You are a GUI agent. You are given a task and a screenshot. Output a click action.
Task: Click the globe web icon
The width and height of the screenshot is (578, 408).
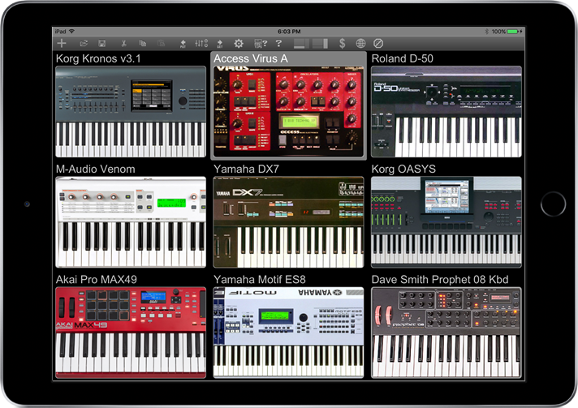[x=360, y=44]
